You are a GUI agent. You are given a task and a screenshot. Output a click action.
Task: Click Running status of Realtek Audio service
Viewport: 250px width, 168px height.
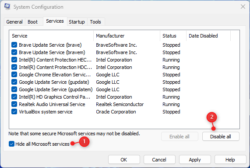pos(171,104)
